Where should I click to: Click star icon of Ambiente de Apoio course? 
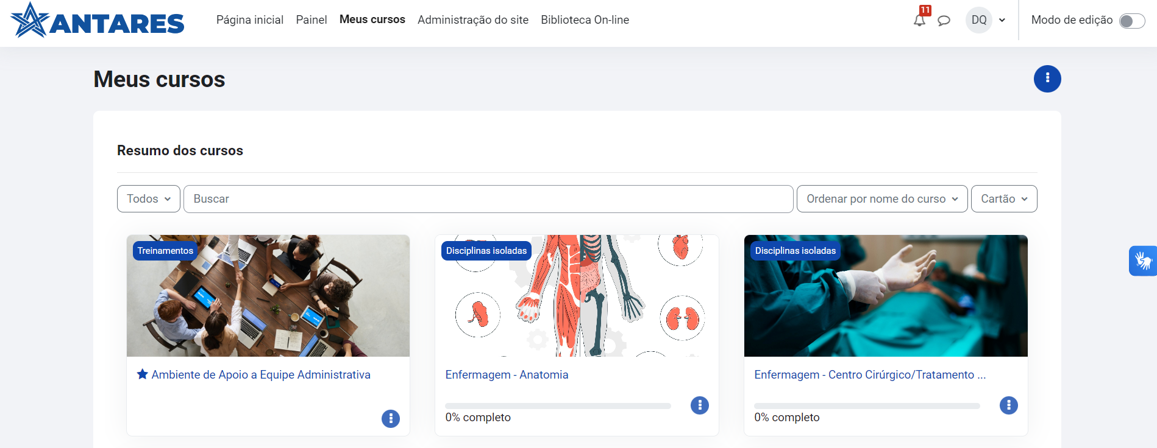[143, 374]
